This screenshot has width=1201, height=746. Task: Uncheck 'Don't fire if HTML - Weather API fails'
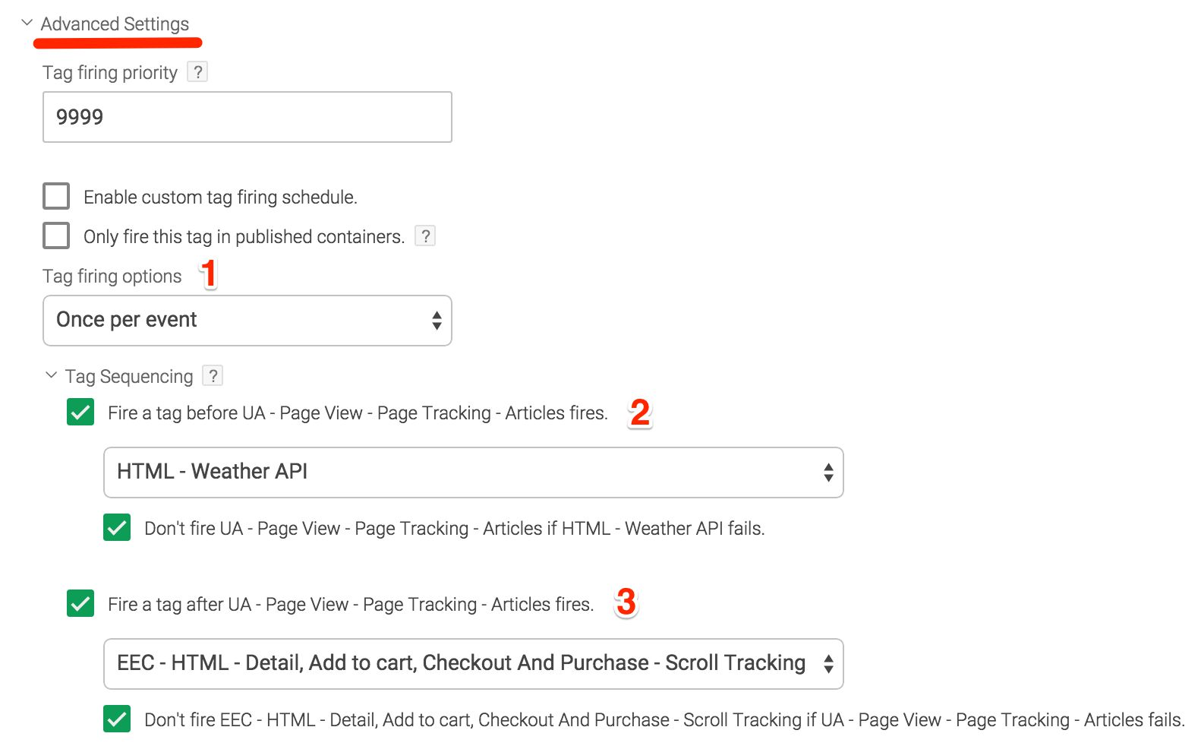point(117,528)
